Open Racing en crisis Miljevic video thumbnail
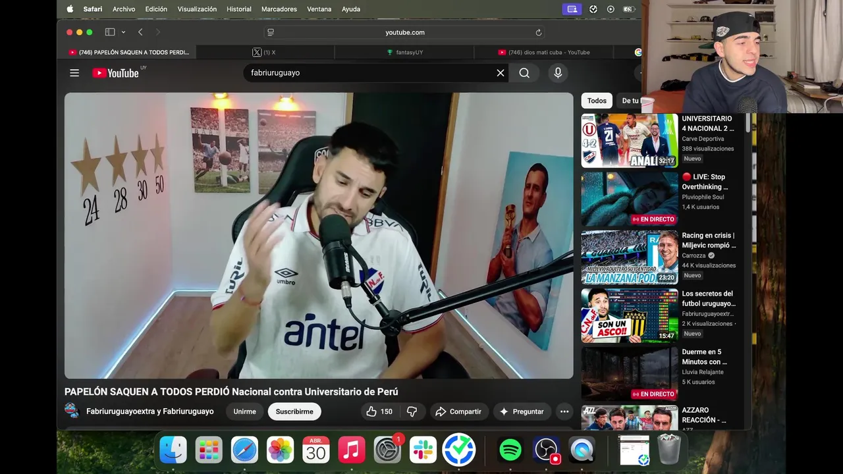This screenshot has height=474, width=843. tap(630, 257)
